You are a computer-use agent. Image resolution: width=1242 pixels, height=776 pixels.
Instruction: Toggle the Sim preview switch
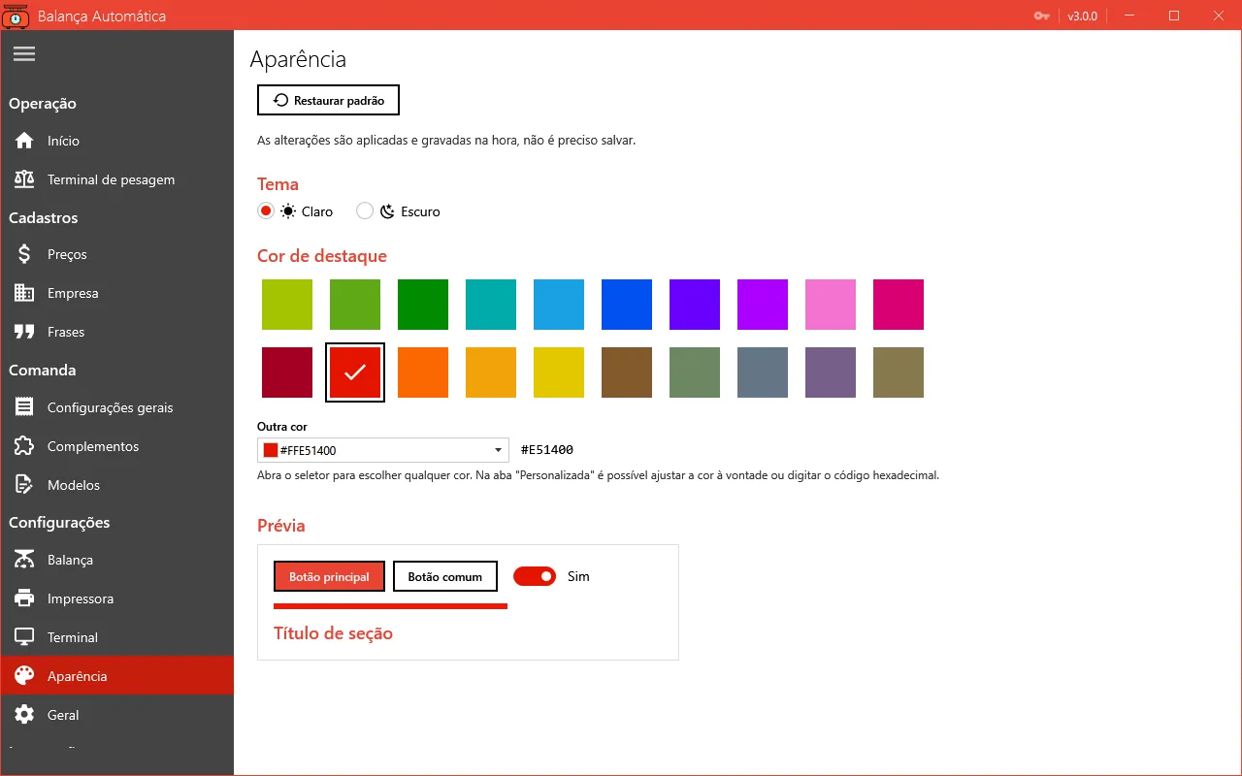[x=535, y=576]
